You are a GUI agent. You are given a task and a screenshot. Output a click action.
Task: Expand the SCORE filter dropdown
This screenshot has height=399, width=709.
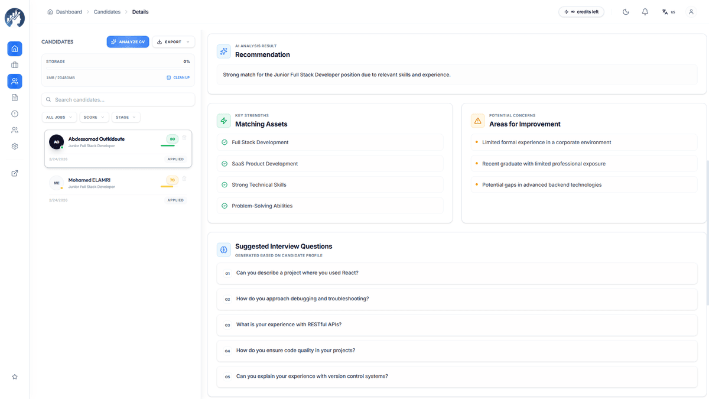point(94,117)
